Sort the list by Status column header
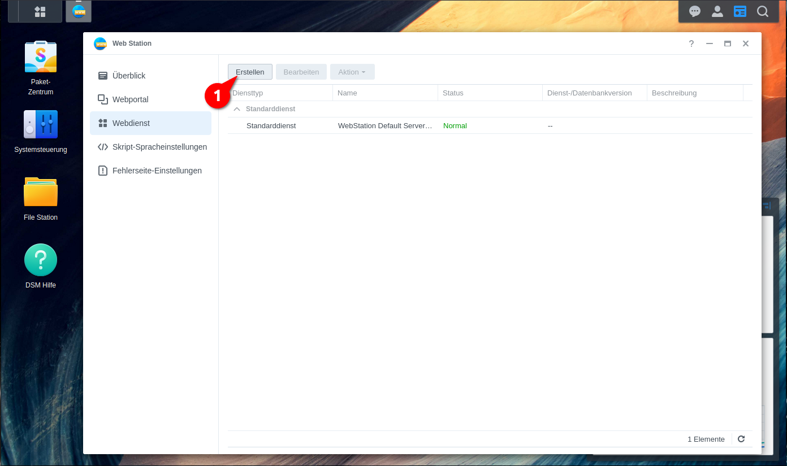Image resolution: width=787 pixels, height=466 pixels. click(x=453, y=93)
